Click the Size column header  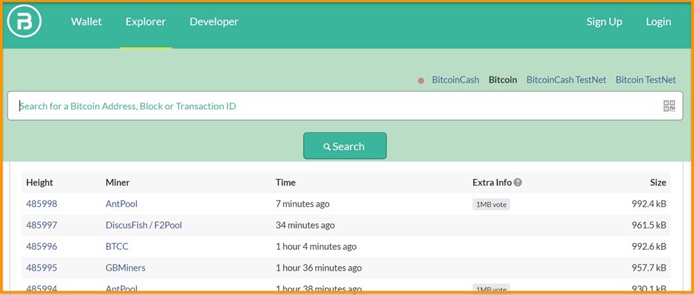[658, 183]
